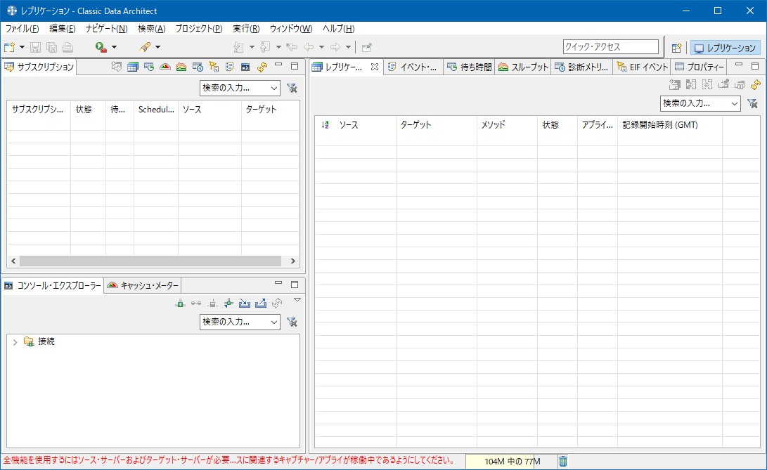Click the green connect server icon in console explorer
The image size is (767, 470).
click(181, 303)
